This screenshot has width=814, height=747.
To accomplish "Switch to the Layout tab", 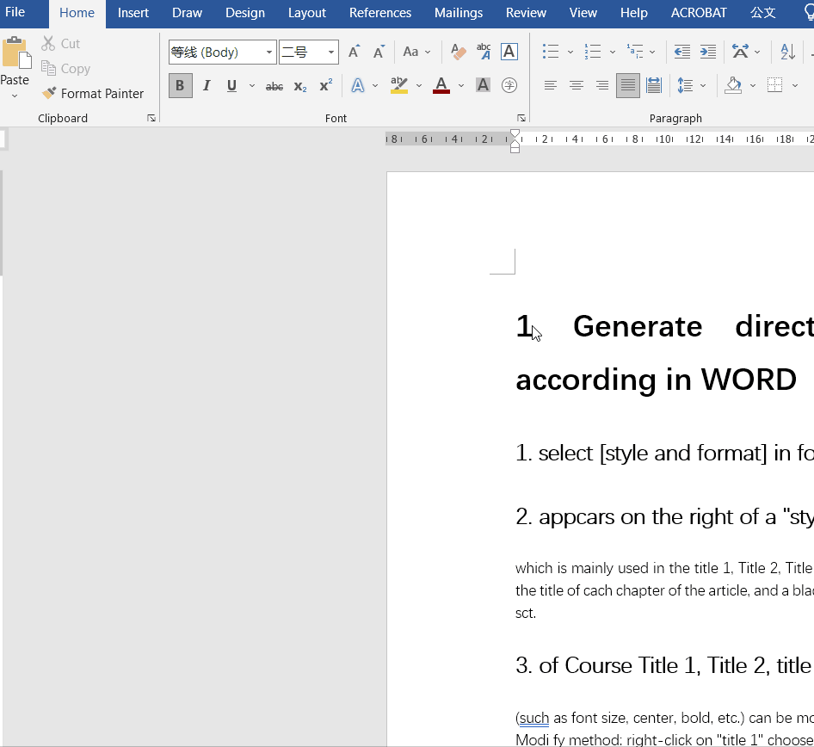I will coord(307,13).
